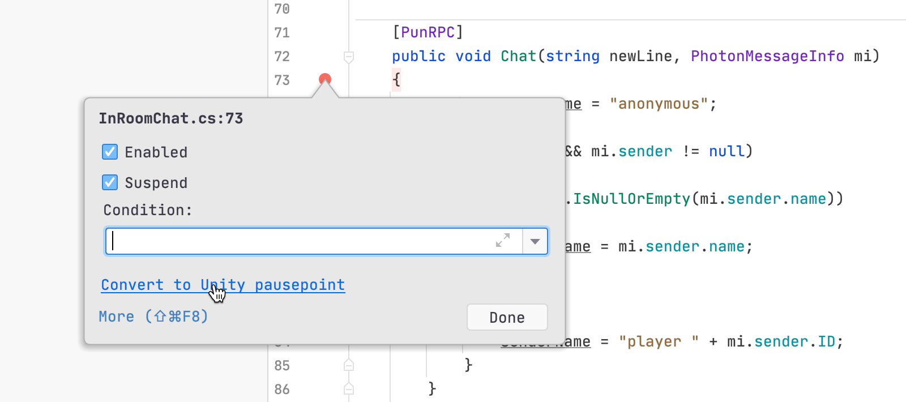Select the PunRPC attribute in the code
Image resolution: width=906 pixels, height=402 pixels.
coord(428,32)
